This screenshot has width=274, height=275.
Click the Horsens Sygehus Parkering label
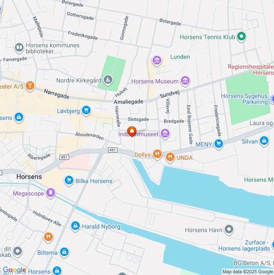click(x=244, y=99)
